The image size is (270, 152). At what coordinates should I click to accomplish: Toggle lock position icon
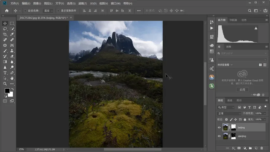click(235, 119)
